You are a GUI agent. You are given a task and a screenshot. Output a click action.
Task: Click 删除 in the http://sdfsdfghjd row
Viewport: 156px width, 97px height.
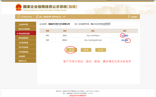[126, 35]
